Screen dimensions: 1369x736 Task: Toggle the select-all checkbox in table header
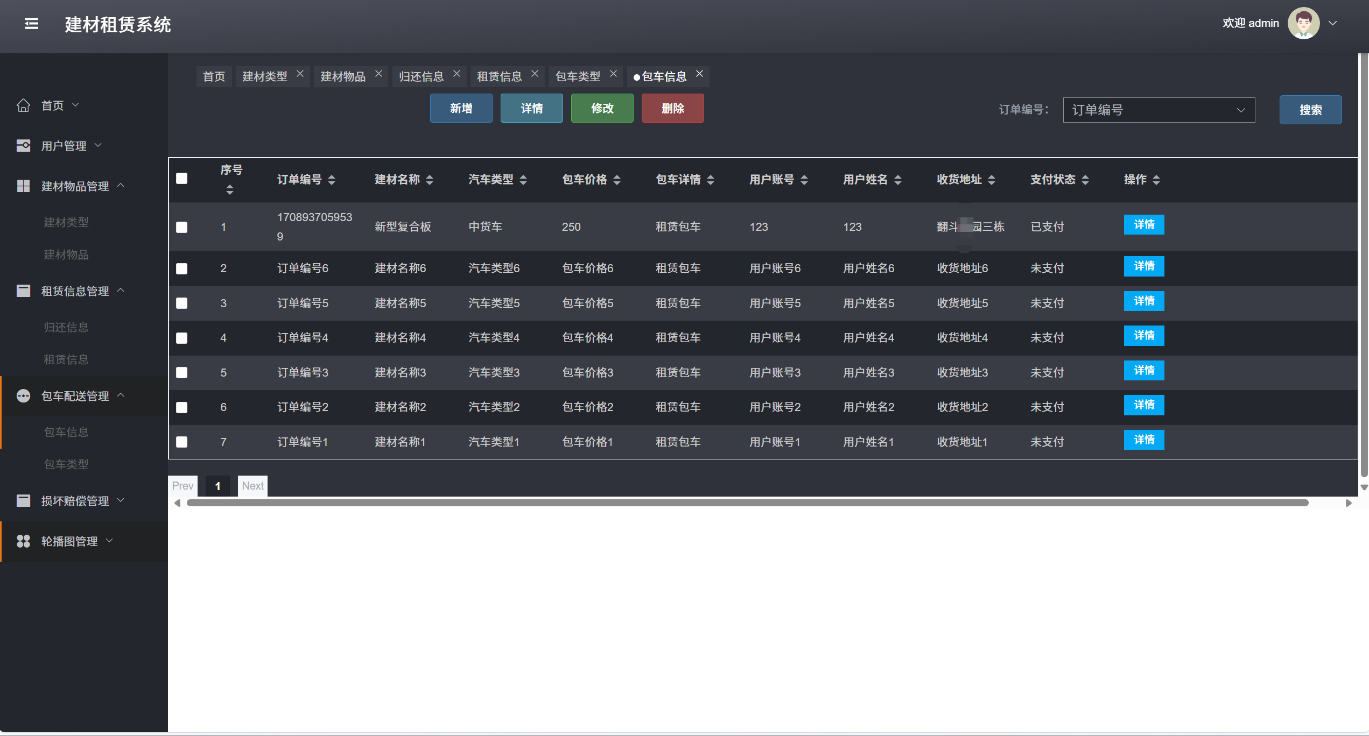point(182,179)
